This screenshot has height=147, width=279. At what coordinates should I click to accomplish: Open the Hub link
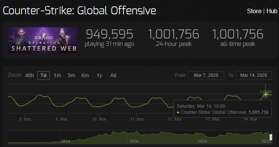tap(272, 11)
